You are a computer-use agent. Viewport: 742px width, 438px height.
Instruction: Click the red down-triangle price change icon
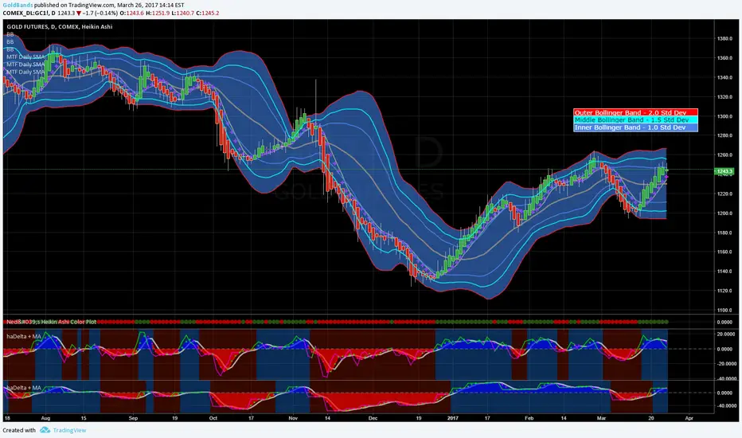[79, 14]
